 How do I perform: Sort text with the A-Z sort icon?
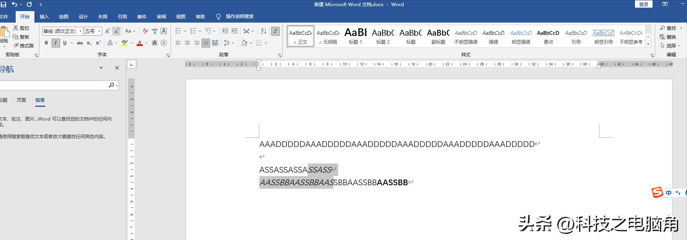264,31
